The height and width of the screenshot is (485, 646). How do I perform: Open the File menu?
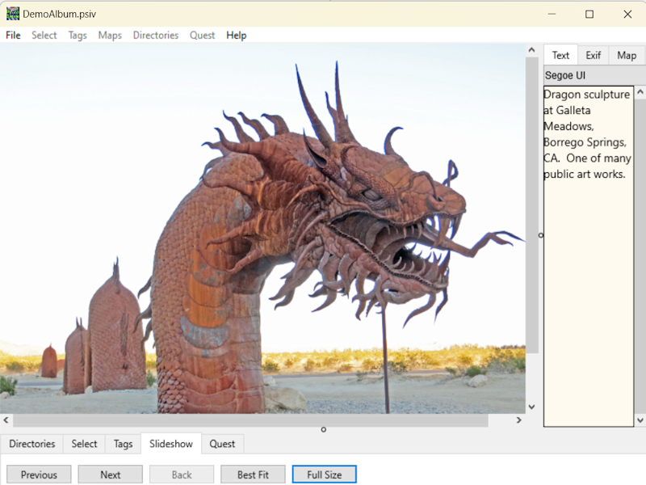[13, 35]
